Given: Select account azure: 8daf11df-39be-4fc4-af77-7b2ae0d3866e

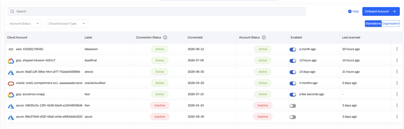Looking at the screenshot, I should tap(48, 72).
